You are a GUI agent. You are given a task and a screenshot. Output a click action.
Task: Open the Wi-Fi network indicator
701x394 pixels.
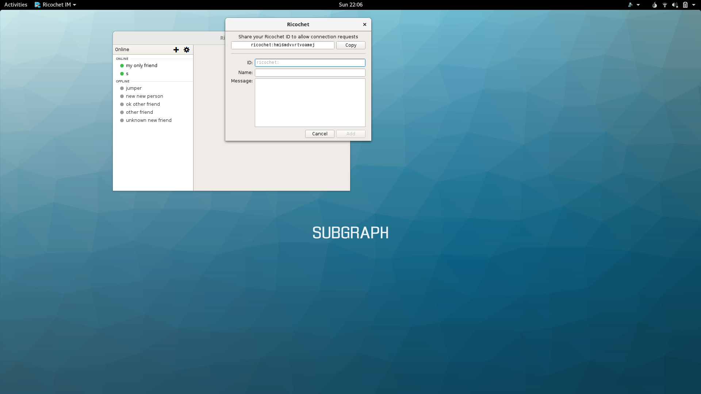tap(665, 5)
